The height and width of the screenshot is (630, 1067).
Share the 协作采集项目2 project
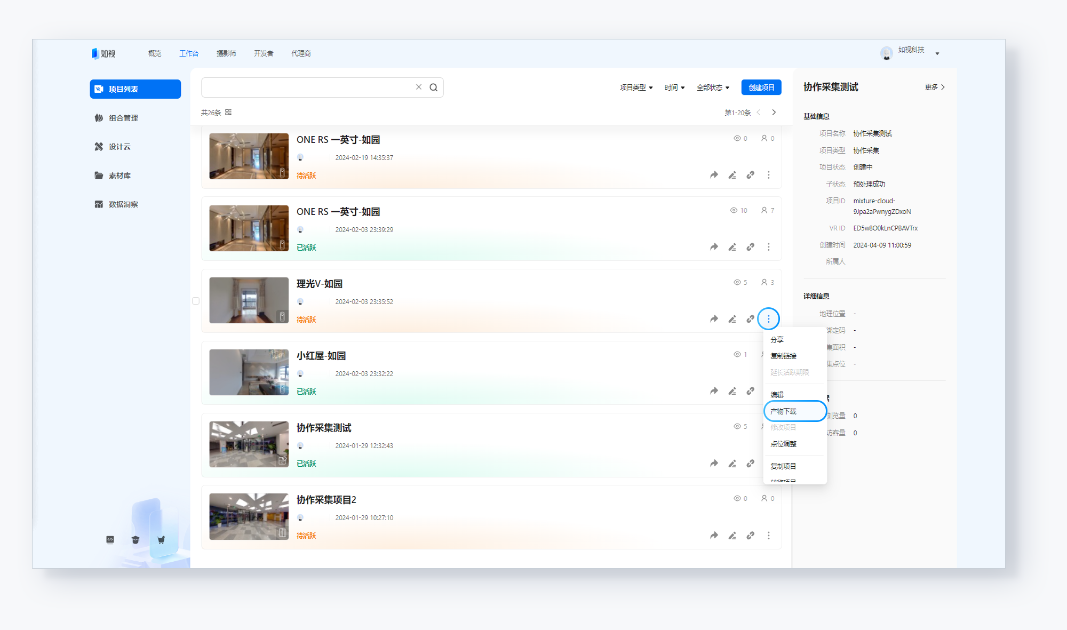pyautogui.click(x=714, y=536)
